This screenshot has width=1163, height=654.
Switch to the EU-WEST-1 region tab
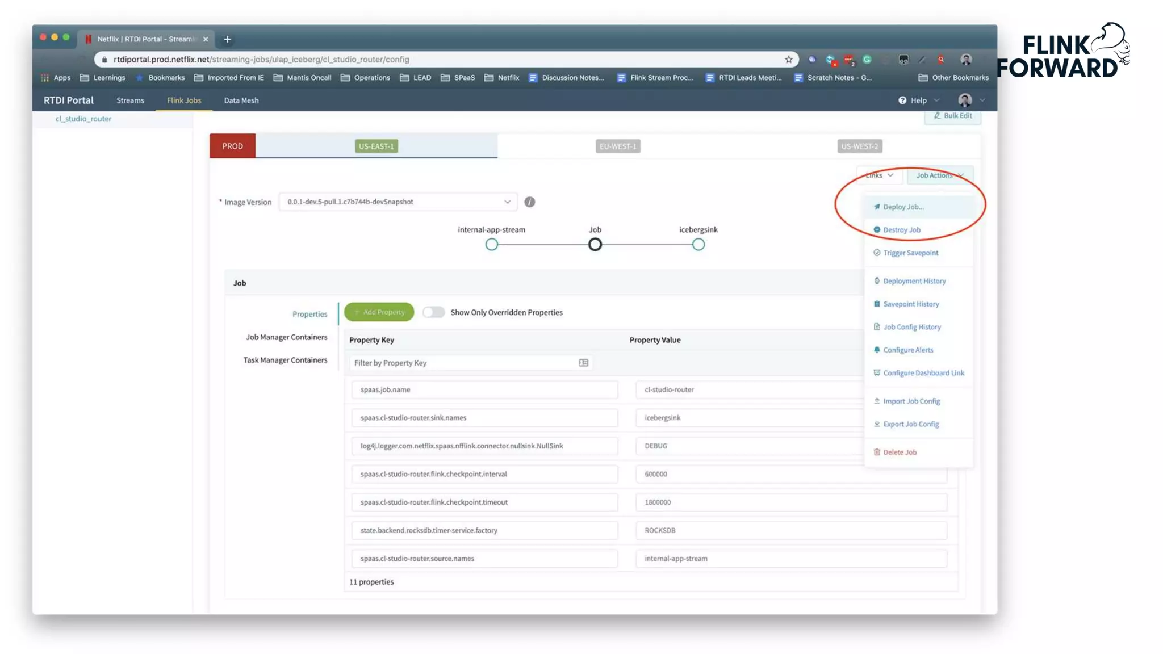[x=618, y=146]
